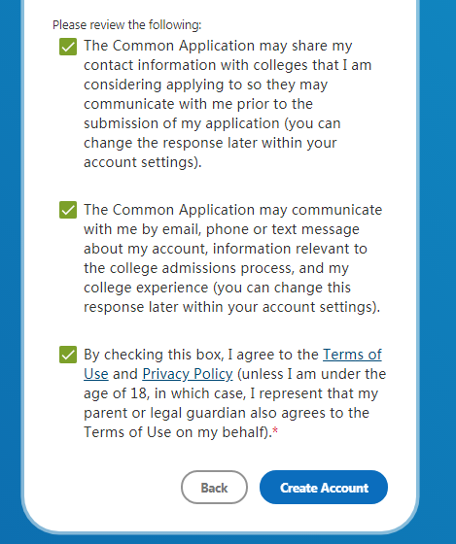
Task: Click 'submission of my application' label line
Action: (182, 123)
